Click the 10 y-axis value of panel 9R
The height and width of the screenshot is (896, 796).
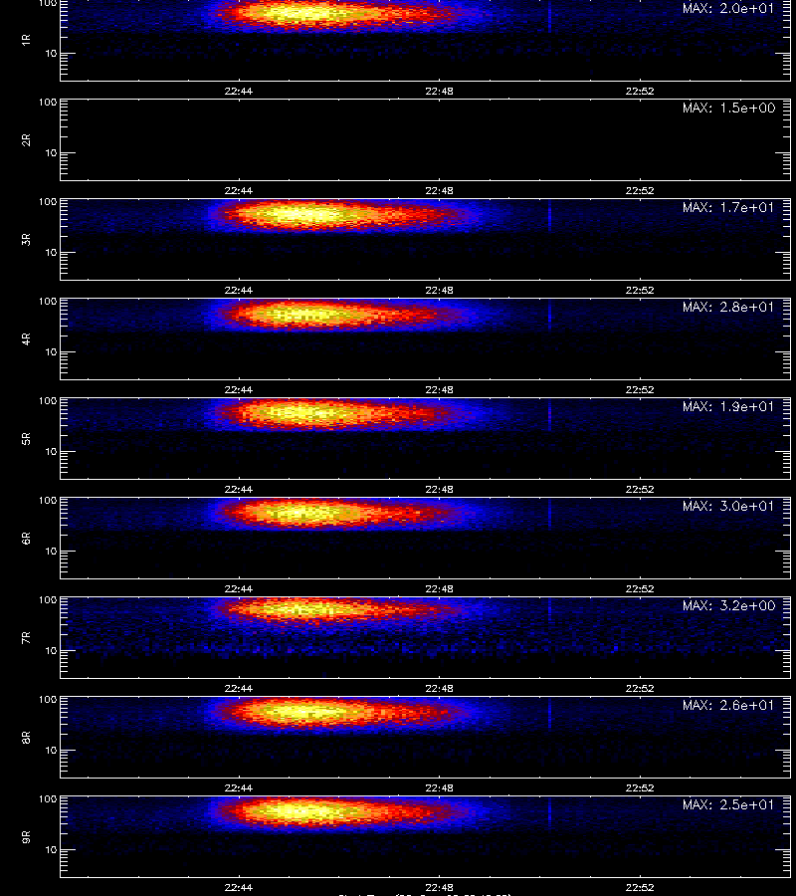(x=51, y=850)
